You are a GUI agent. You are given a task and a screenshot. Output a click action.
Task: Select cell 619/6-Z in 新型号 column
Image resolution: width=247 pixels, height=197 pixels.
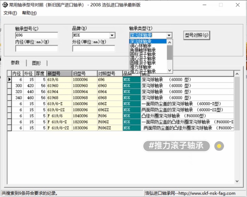point(59,104)
